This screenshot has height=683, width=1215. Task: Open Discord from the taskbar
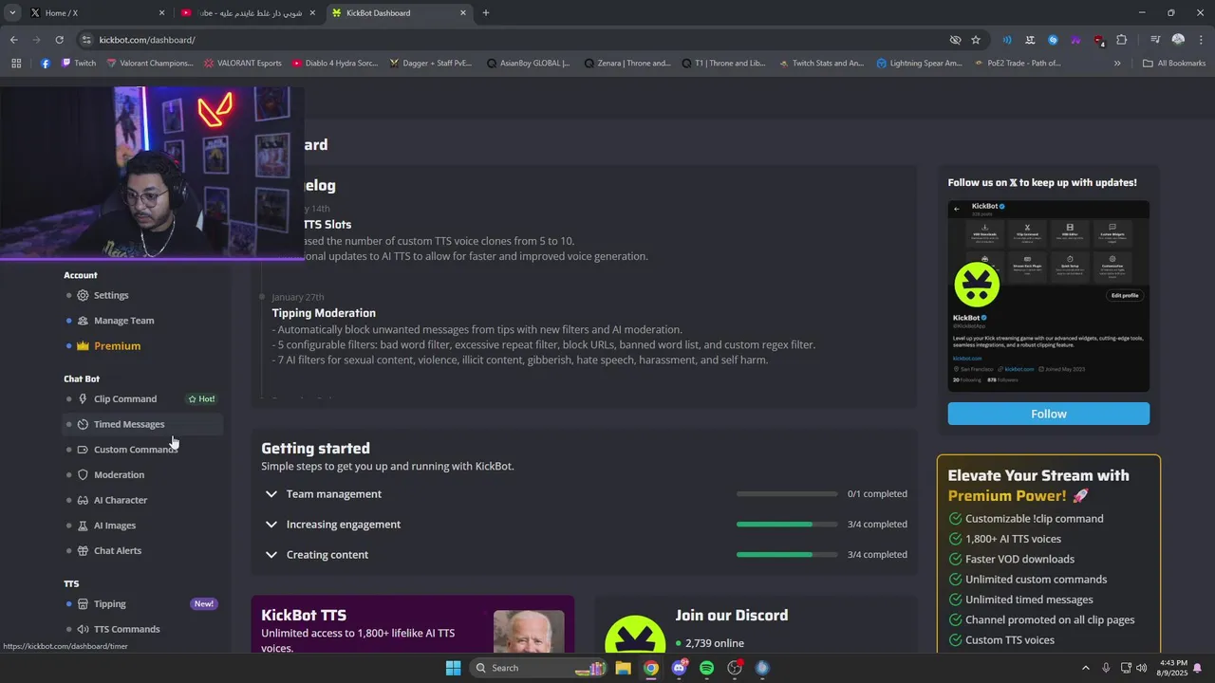(679, 668)
